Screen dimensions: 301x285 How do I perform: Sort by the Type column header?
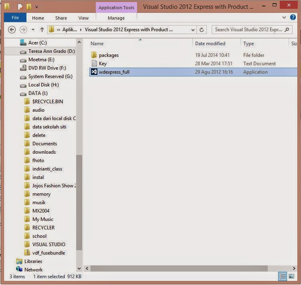(x=248, y=44)
